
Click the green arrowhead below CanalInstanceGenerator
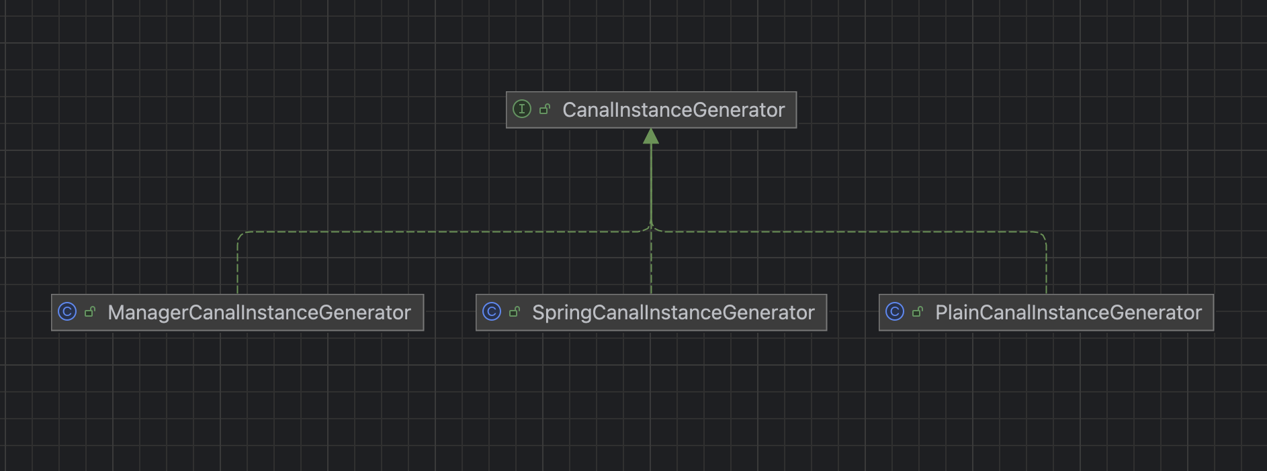click(651, 137)
